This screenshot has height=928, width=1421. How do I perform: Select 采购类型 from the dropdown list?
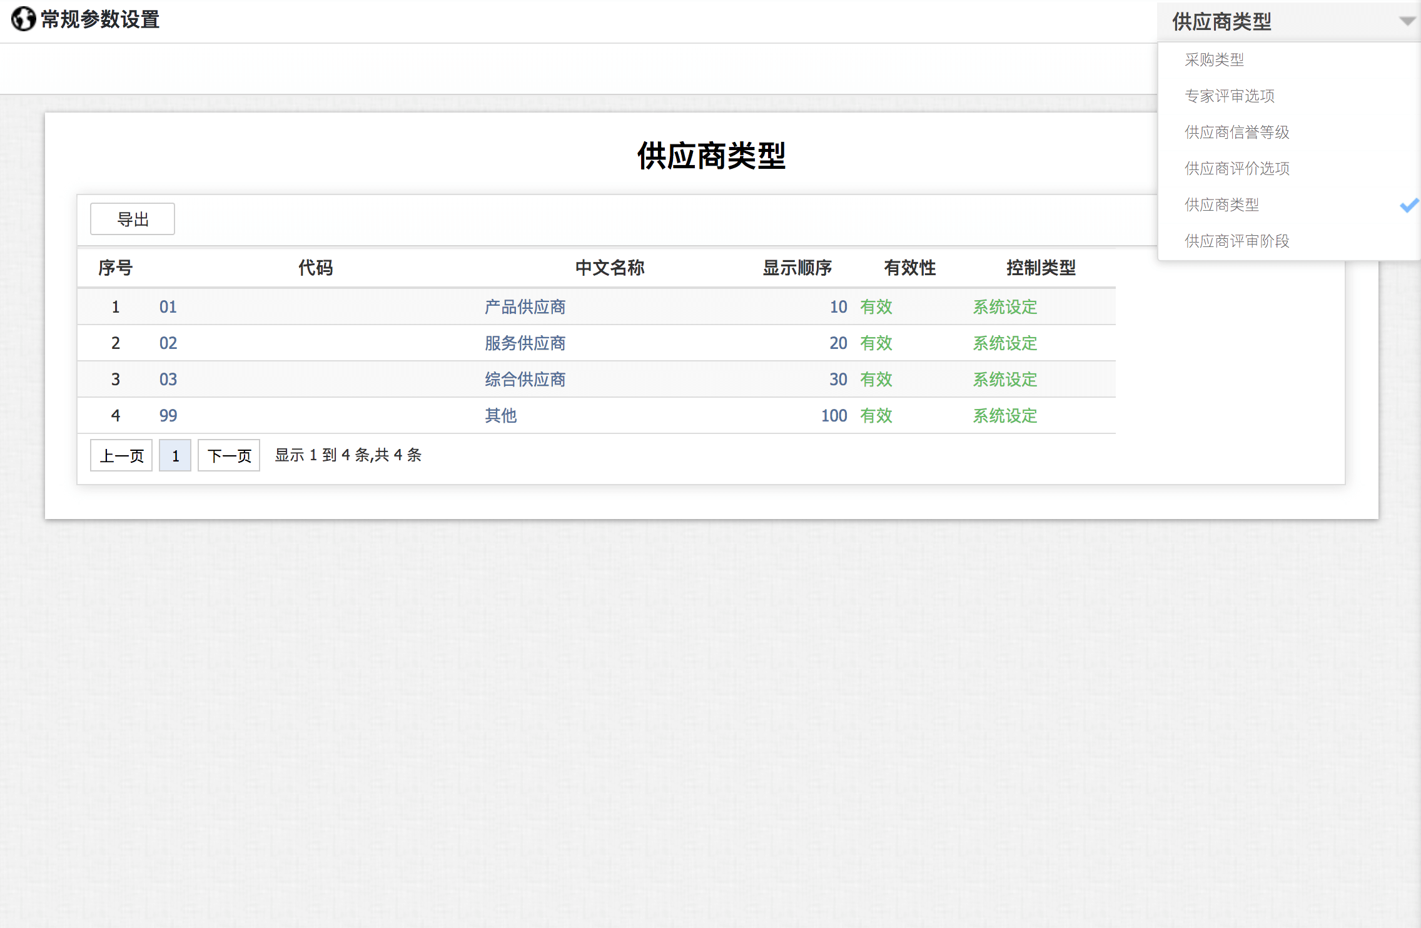point(1214,60)
